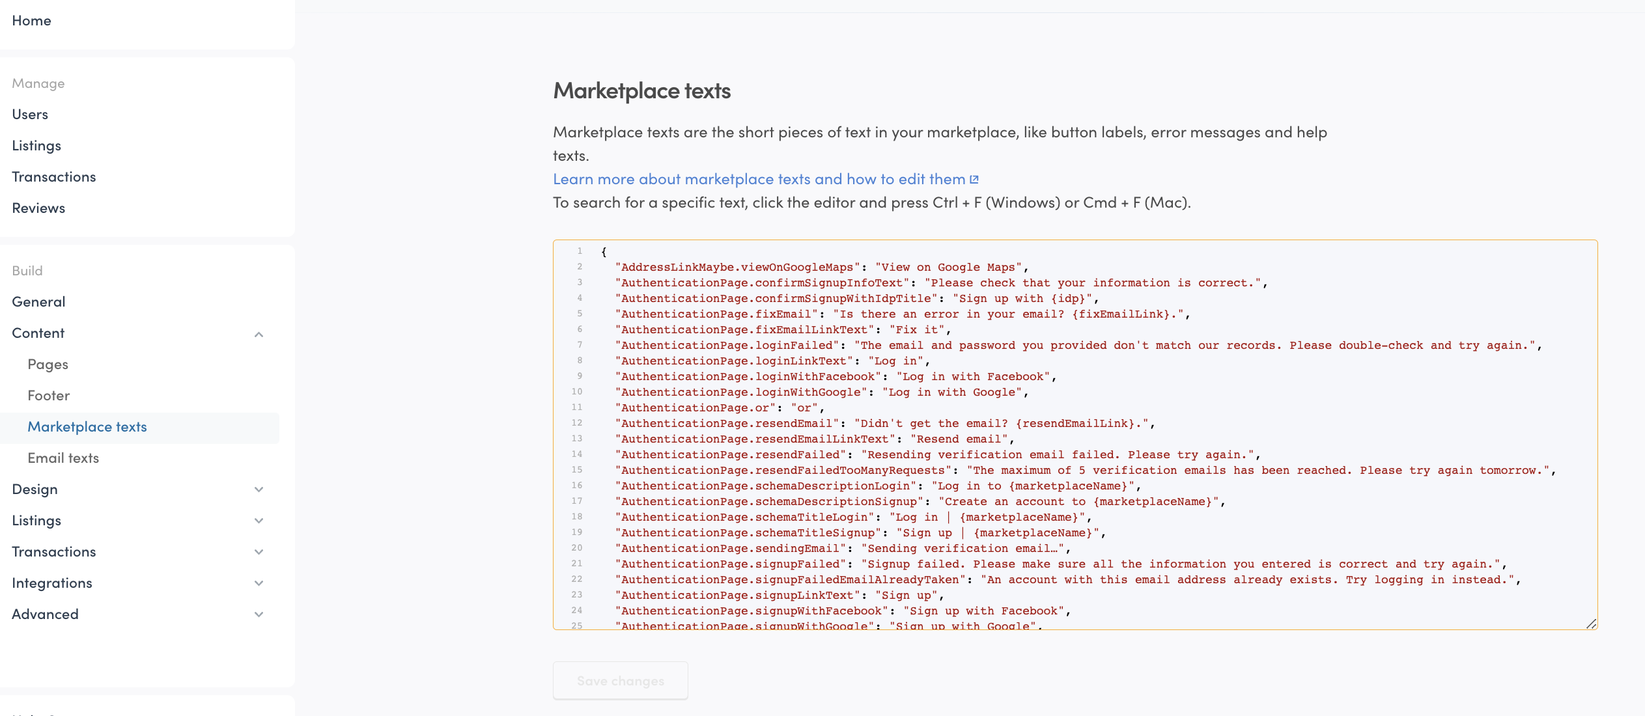Open the Reviews page

point(38,208)
